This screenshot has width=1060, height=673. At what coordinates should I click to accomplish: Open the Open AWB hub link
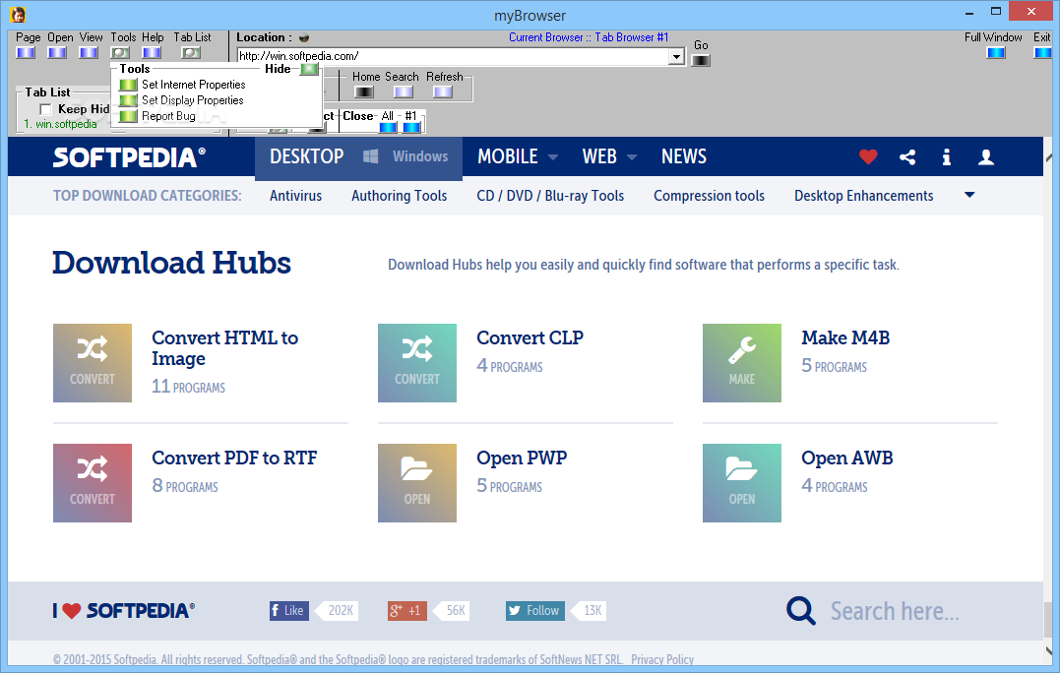point(846,459)
